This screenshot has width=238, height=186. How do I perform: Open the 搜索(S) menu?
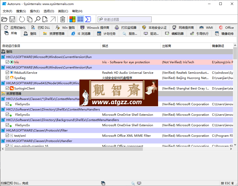21,11
